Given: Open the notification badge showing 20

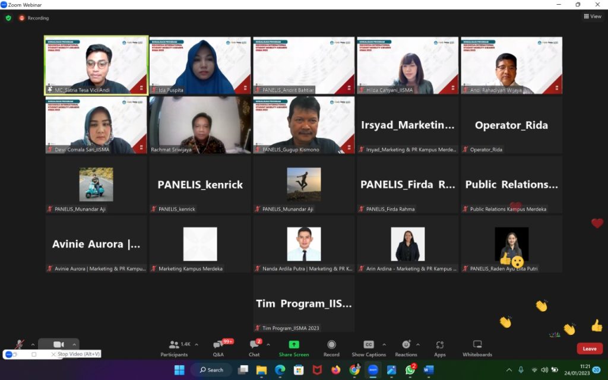Looking at the screenshot, I should (596, 370).
